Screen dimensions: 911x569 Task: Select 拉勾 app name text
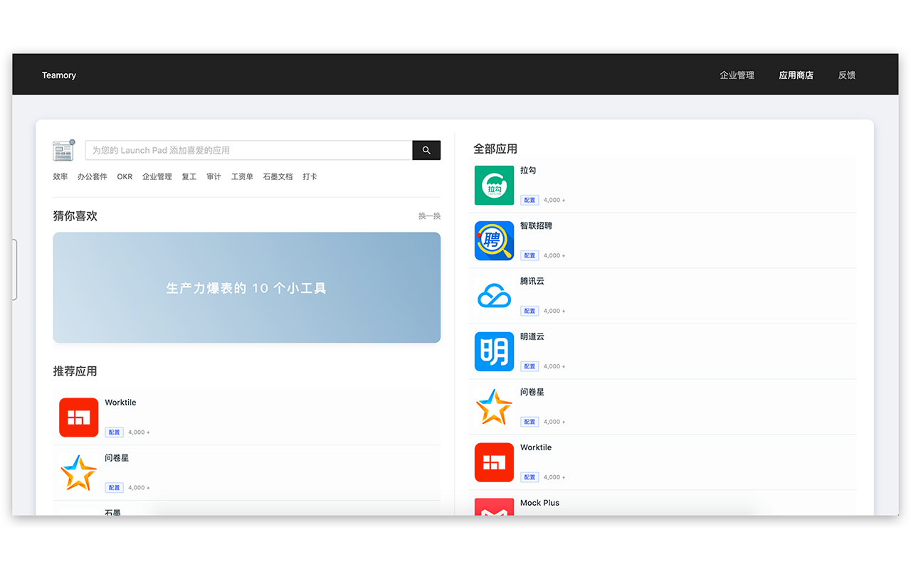click(x=528, y=171)
